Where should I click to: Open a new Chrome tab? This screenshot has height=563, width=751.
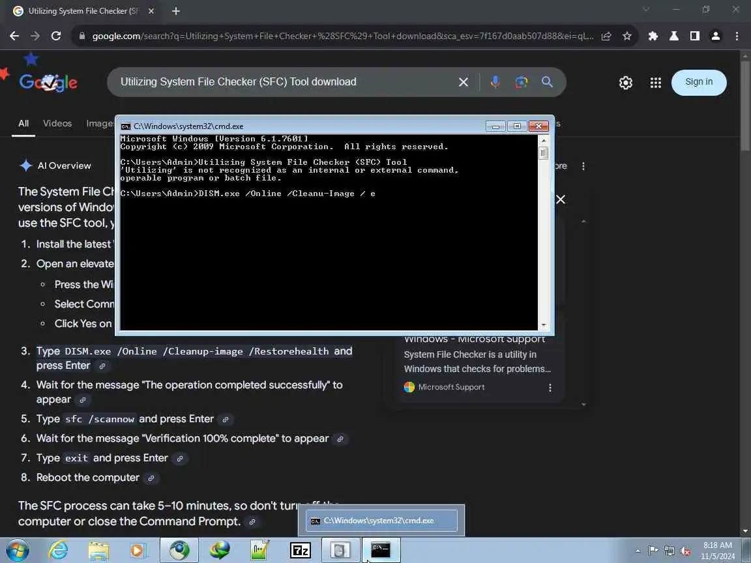[x=176, y=11]
